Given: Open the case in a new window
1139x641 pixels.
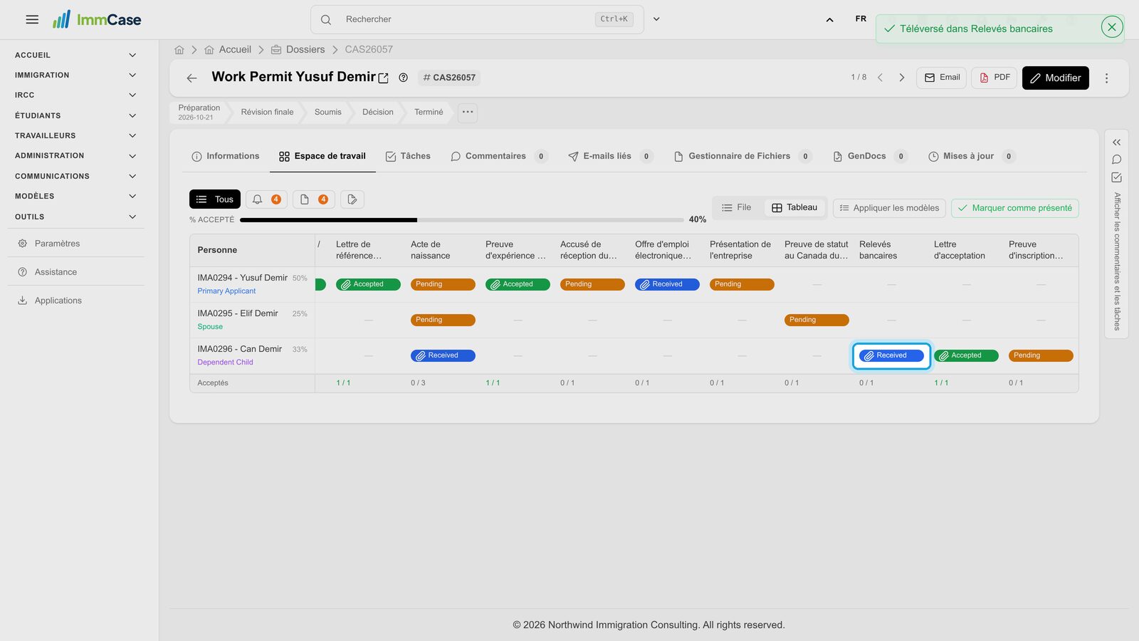Looking at the screenshot, I should 384,78.
